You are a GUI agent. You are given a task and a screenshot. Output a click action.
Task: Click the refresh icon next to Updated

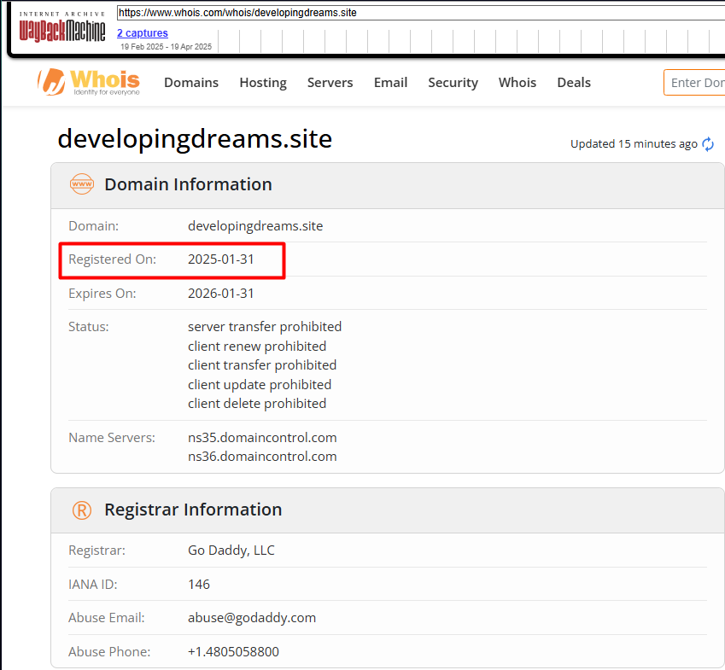[x=708, y=144]
